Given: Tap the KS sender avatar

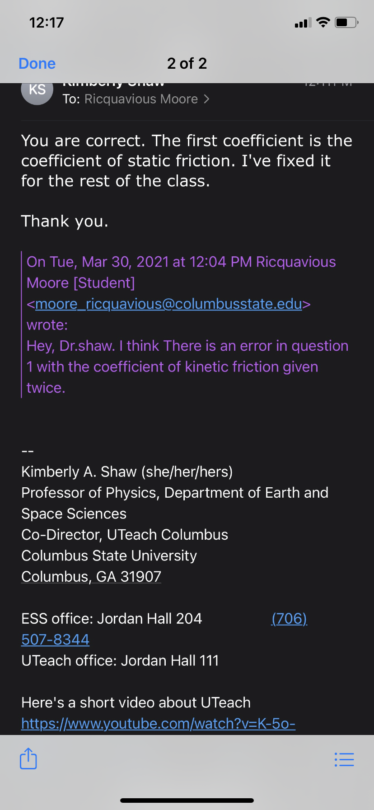Looking at the screenshot, I should click(37, 90).
